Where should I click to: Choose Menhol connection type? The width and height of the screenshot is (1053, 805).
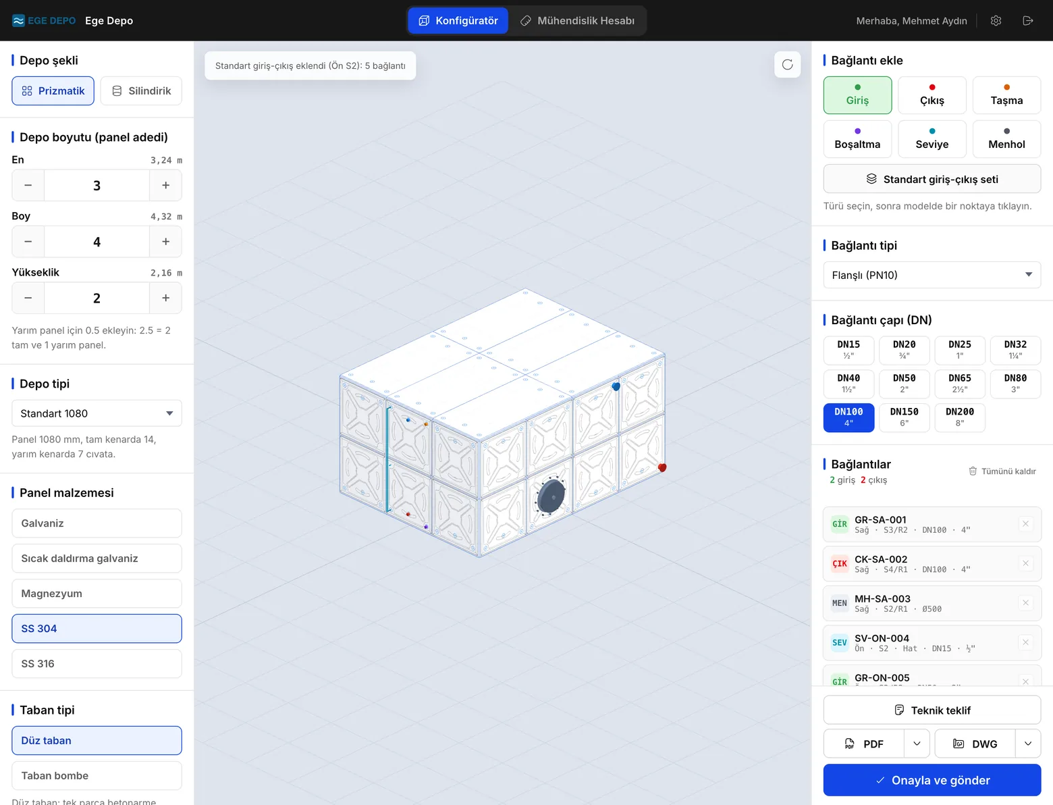(1006, 139)
